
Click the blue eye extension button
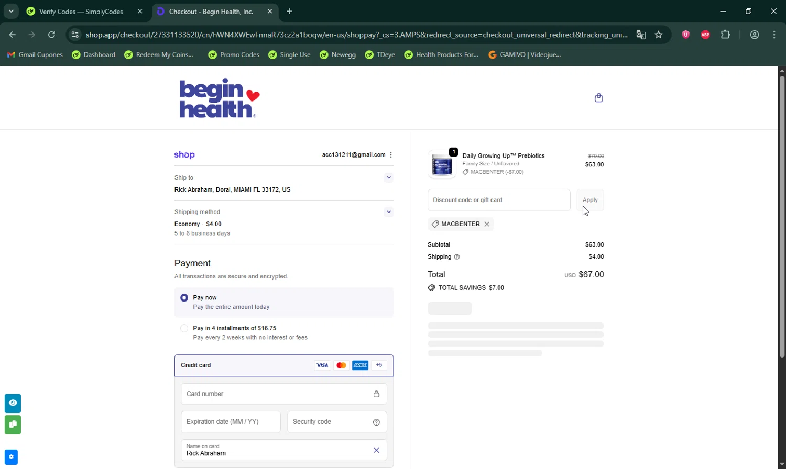(13, 403)
